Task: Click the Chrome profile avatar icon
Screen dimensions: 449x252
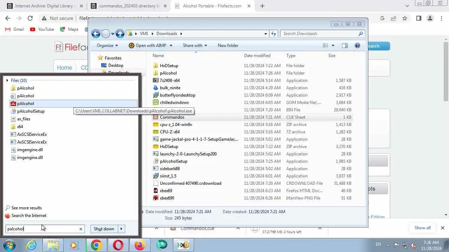Action: (x=430, y=18)
